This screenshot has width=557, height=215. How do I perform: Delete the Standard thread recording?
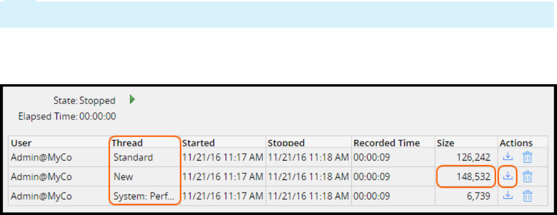click(x=528, y=156)
